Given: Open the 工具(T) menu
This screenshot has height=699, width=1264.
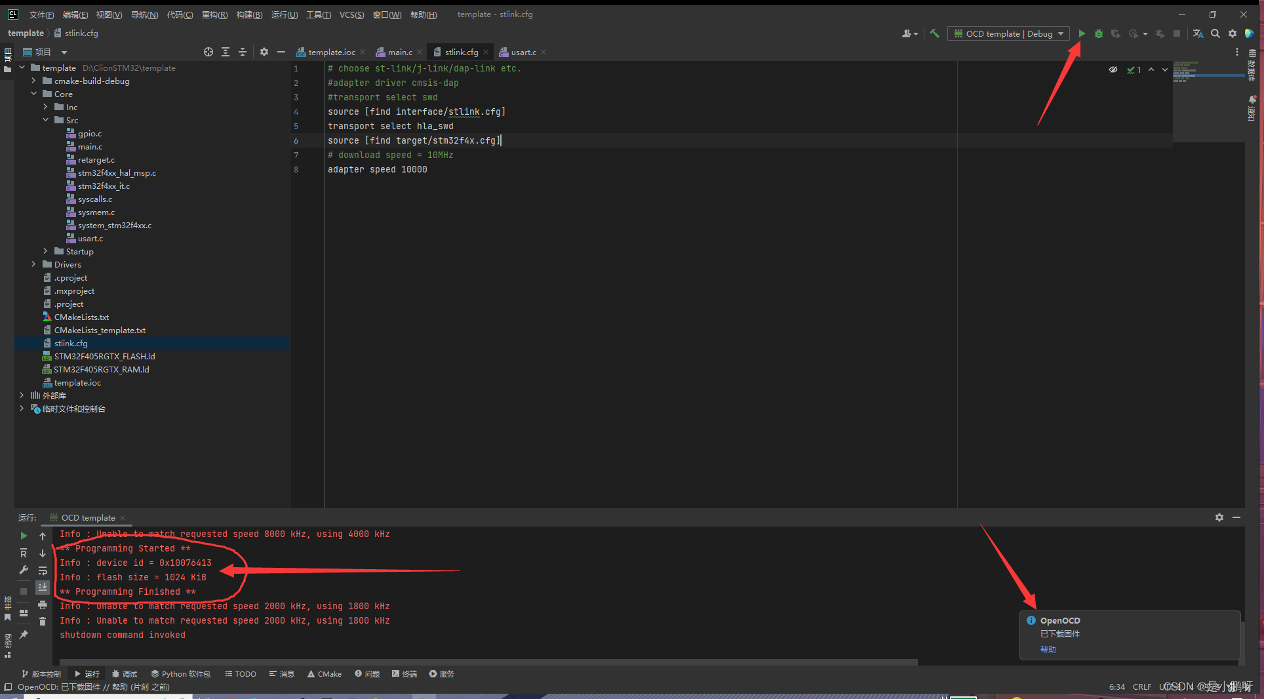Looking at the screenshot, I should (319, 14).
